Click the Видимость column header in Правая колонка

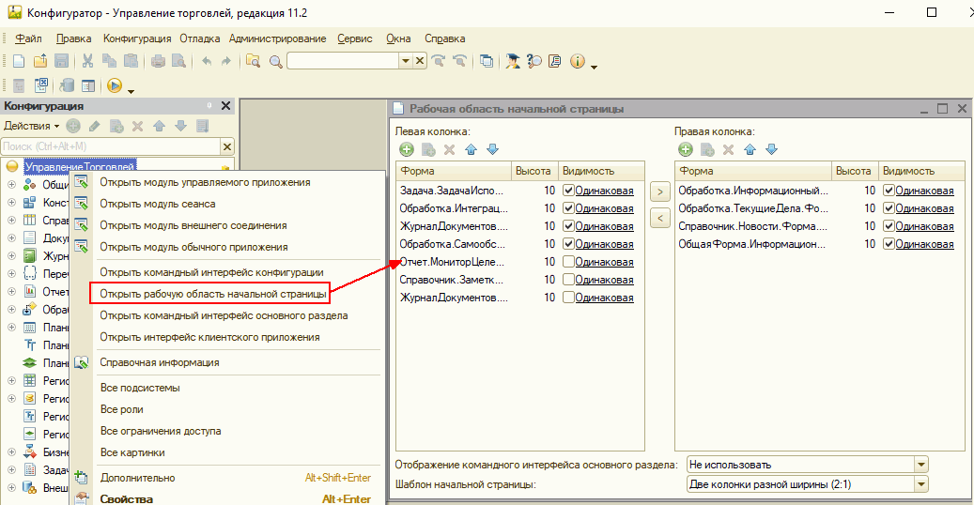coord(921,171)
